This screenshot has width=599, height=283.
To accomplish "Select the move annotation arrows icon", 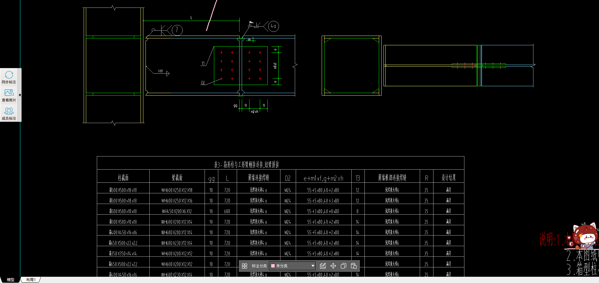I will (333, 266).
